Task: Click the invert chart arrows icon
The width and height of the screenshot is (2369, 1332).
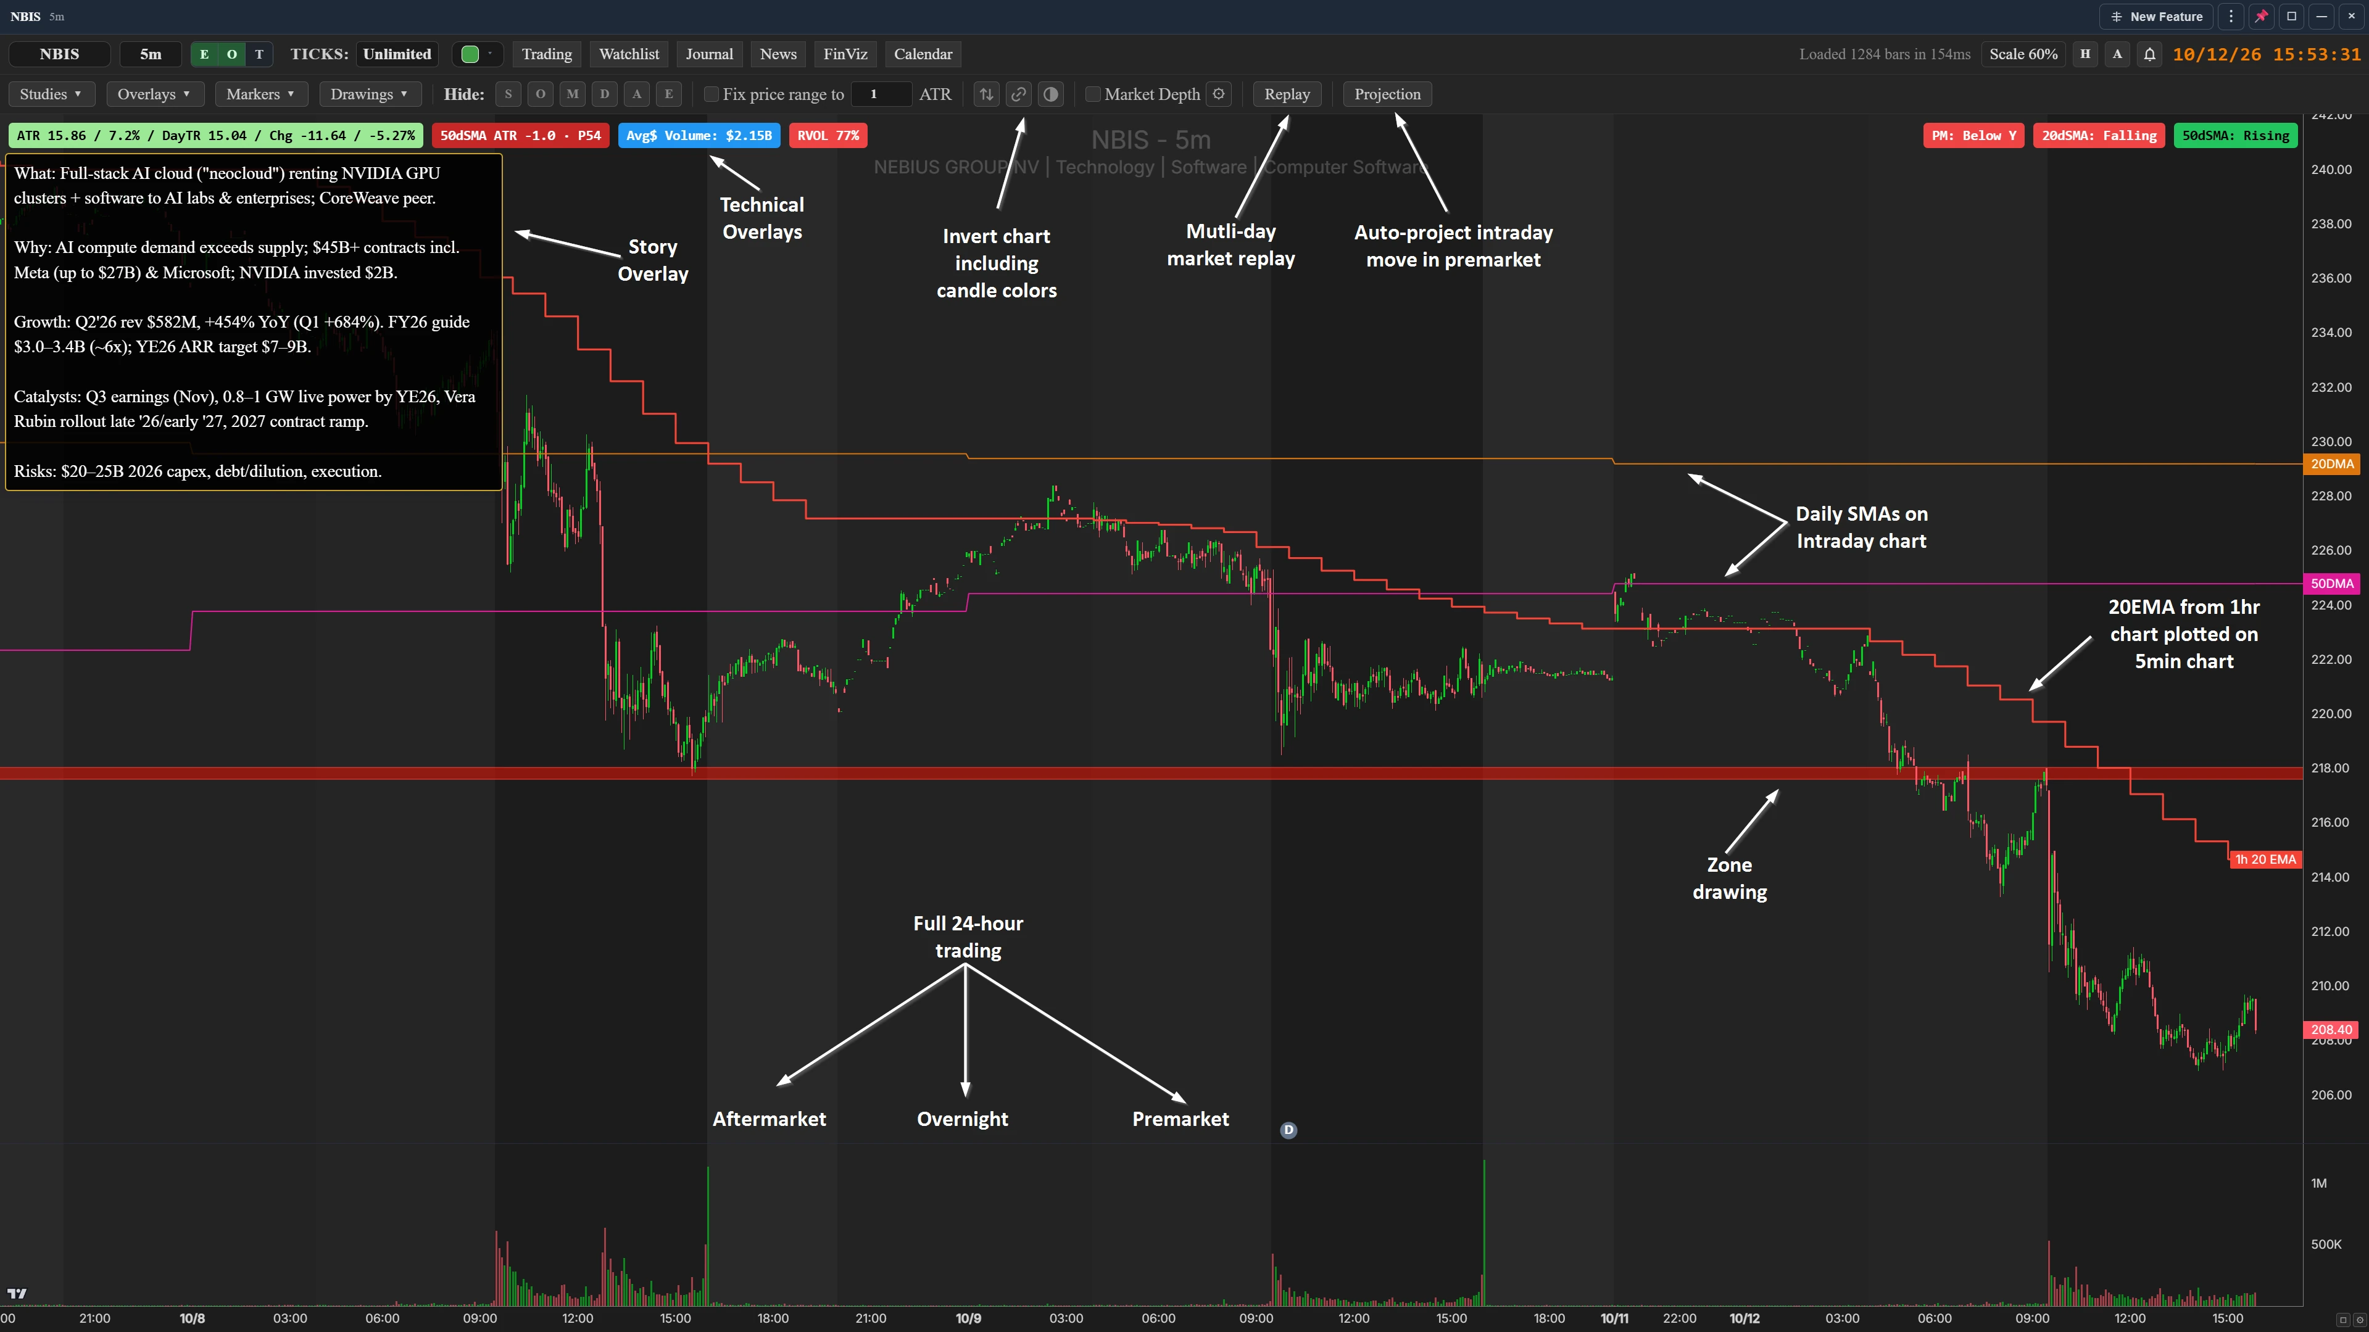Action: [986, 94]
